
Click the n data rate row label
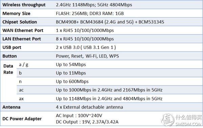[20, 82]
